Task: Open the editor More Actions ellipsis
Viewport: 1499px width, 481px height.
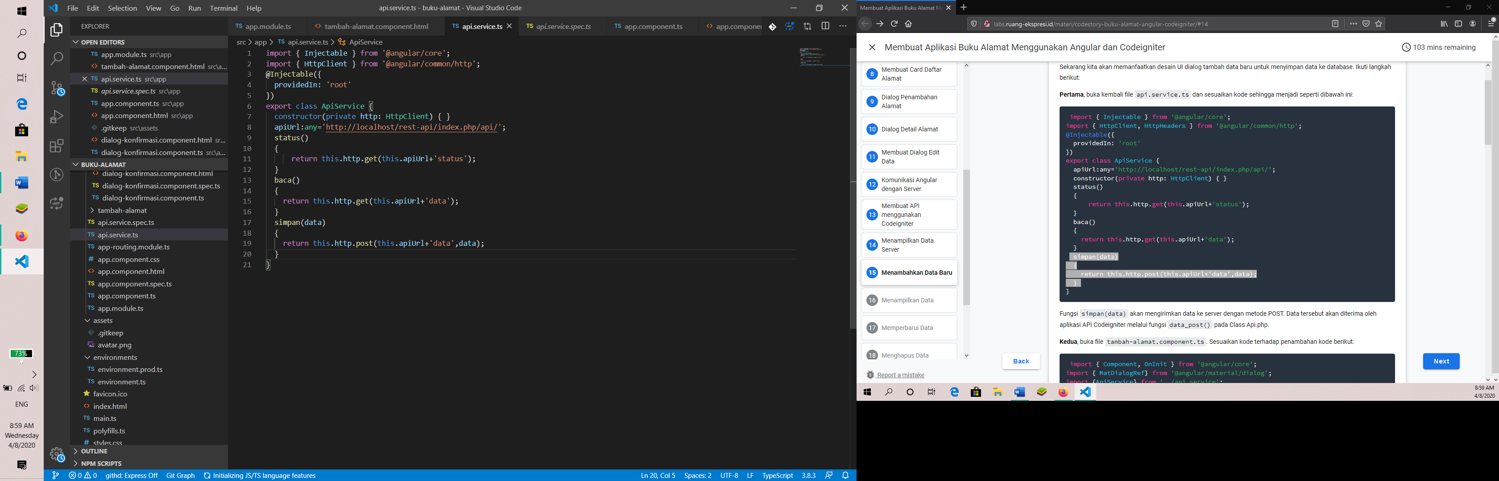Action: pyautogui.click(x=843, y=26)
